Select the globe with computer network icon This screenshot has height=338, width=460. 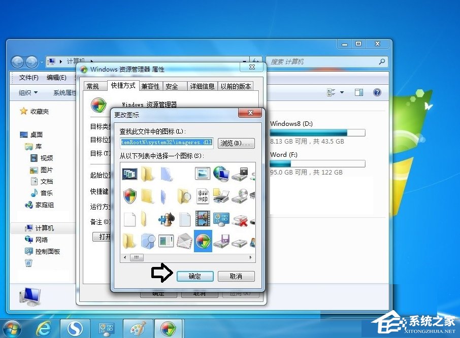(x=221, y=173)
